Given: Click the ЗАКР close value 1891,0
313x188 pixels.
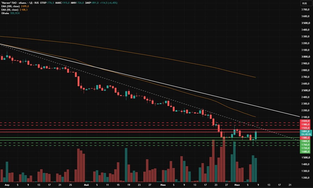Looking at the screenshot, I should pyautogui.click(x=95, y=3).
